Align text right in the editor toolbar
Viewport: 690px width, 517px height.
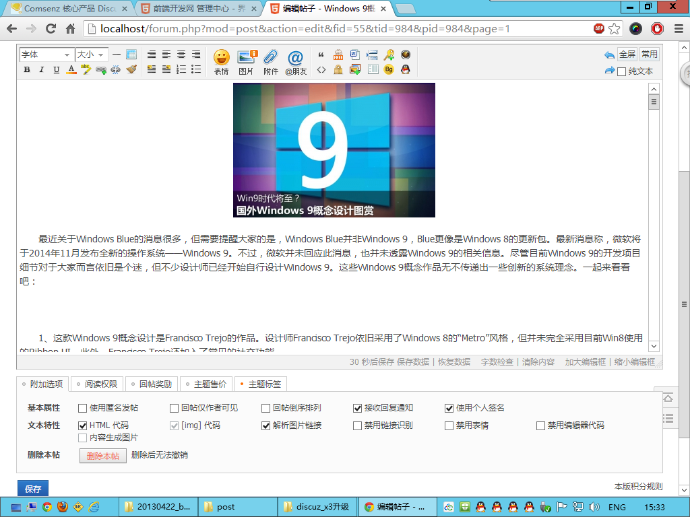click(196, 55)
